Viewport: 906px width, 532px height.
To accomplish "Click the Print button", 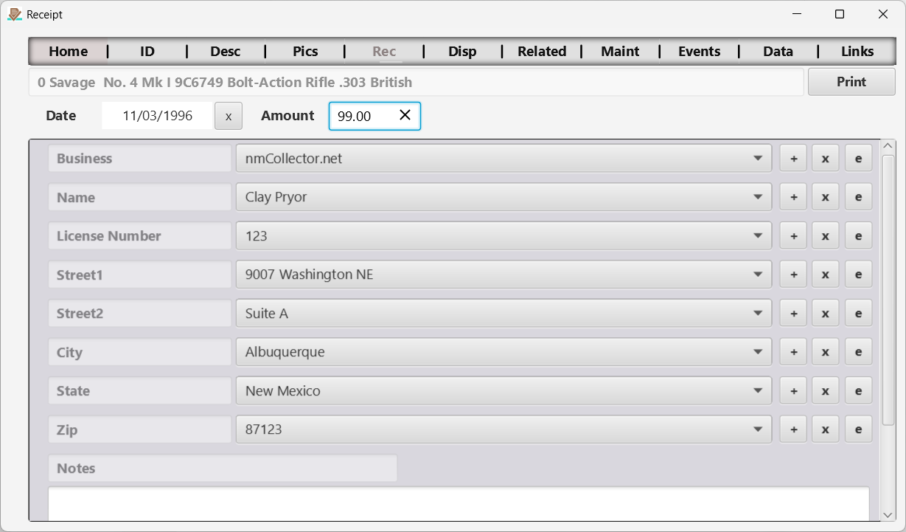I will pyautogui.click(x=851, y=82).
